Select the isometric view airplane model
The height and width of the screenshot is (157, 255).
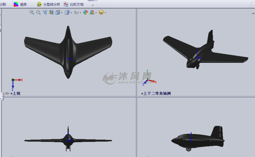click(206, 49)
